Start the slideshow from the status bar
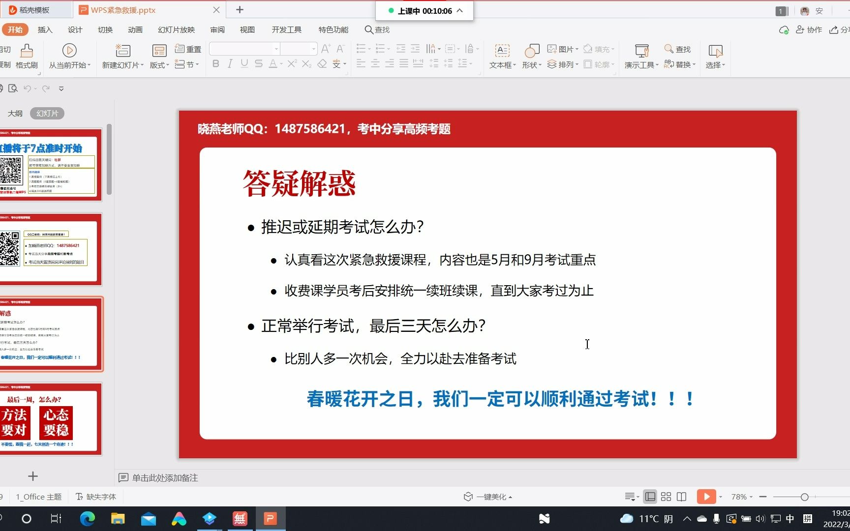 pos(706,497)
